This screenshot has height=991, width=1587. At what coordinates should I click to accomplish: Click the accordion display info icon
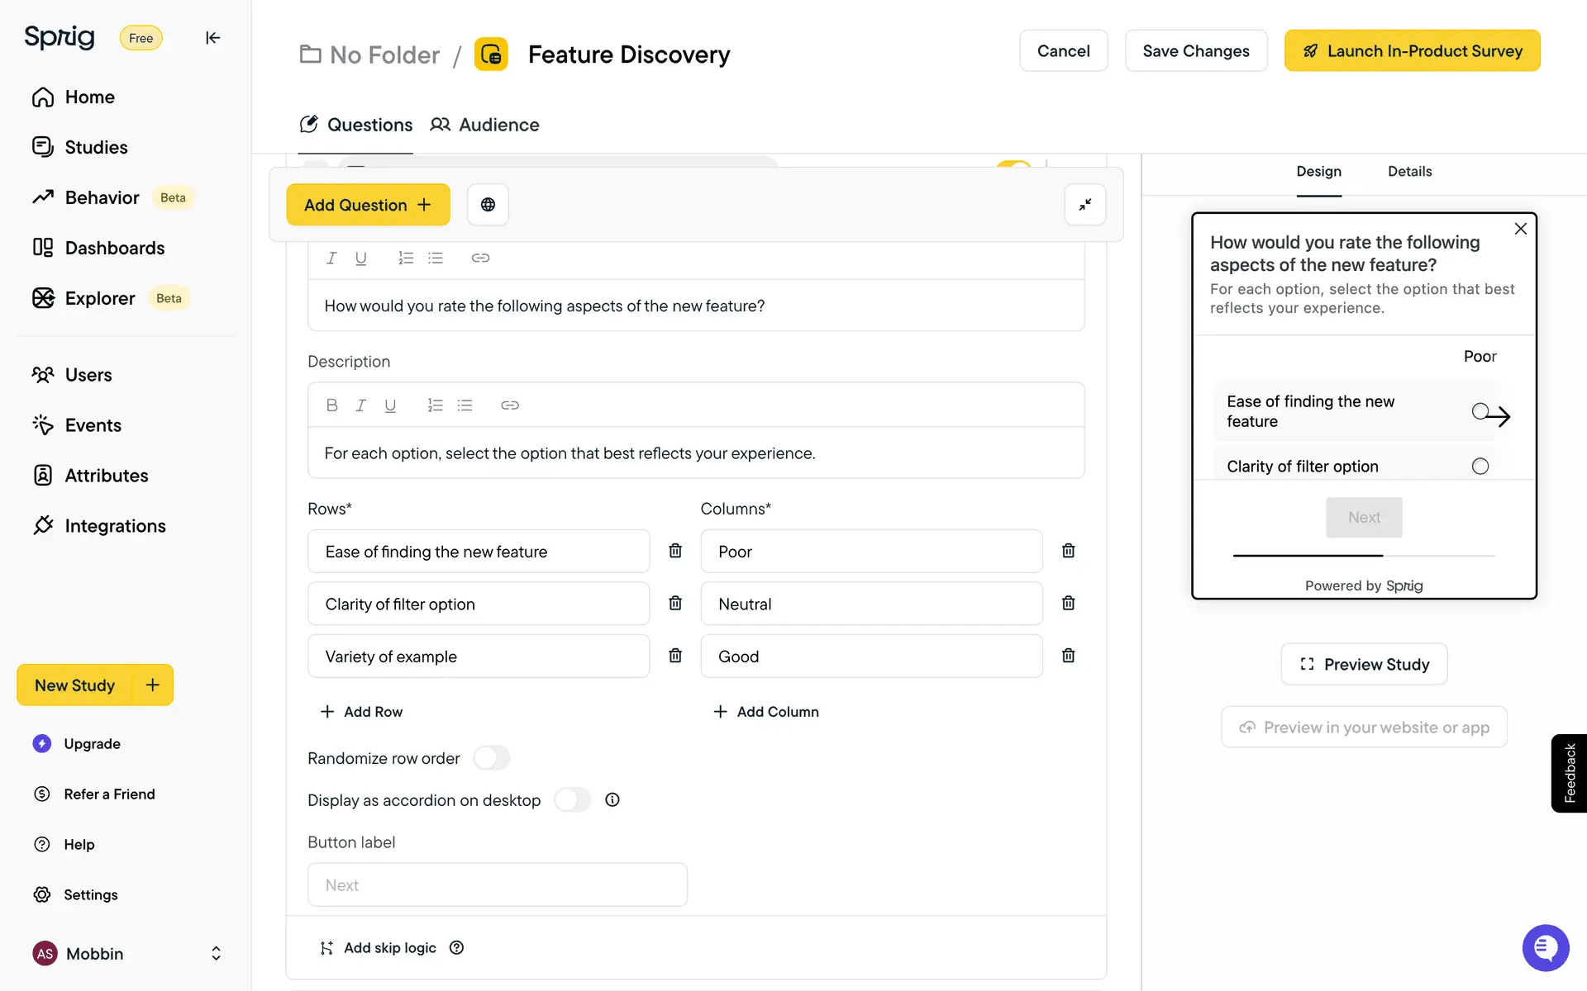coord(612,800)
